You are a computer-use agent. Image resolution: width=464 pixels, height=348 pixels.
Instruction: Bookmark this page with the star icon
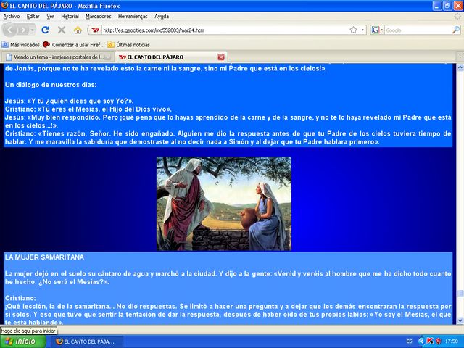[353, 30]
